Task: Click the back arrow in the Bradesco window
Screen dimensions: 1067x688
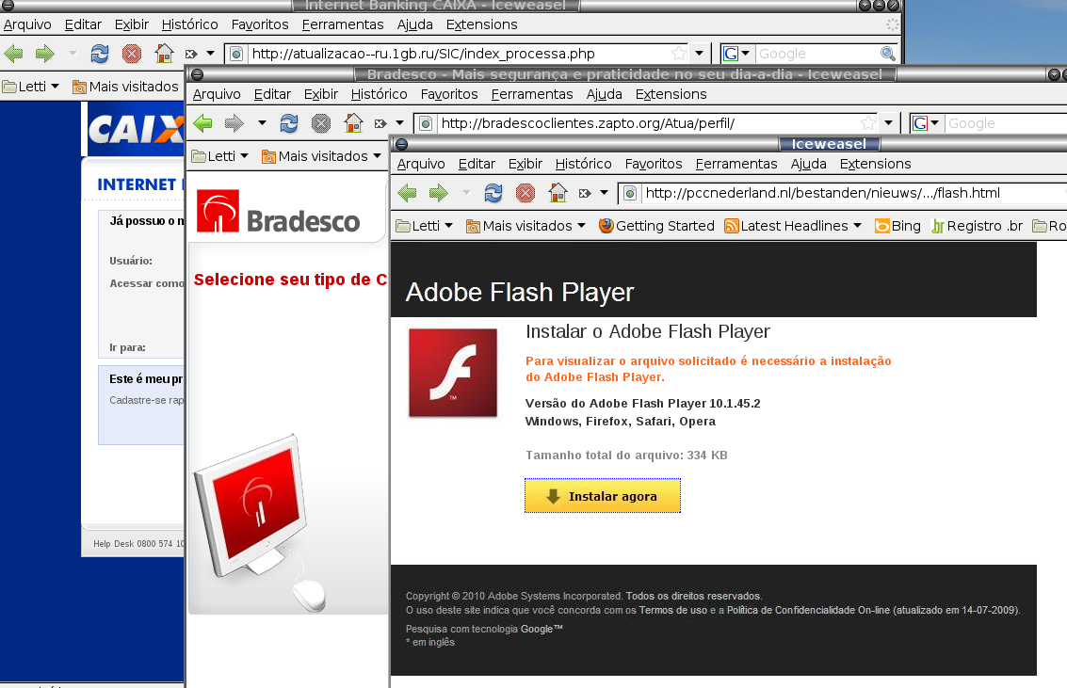Action: pos(202,123)
